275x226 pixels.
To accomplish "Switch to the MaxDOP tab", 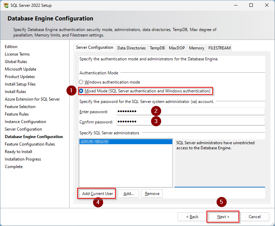I will [x=176, y=48].
